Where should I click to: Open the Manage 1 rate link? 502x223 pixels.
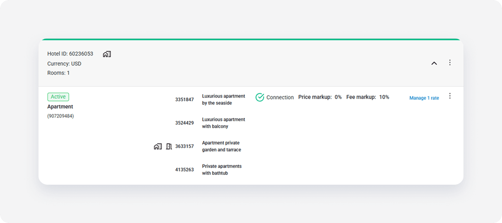[424, 98]
